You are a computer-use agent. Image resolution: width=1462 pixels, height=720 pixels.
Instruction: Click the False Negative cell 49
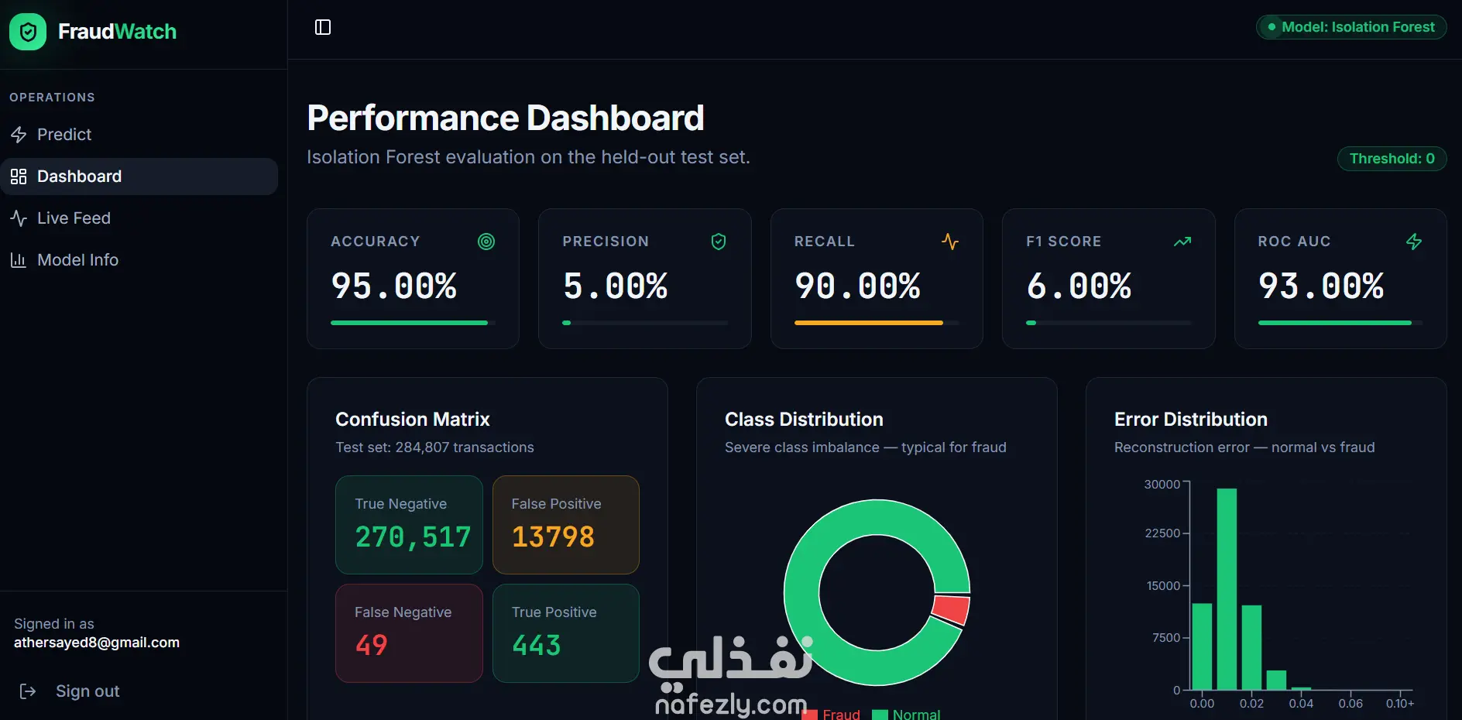coord(409,633)
